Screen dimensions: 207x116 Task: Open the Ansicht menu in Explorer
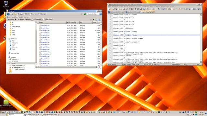[21, 17]
